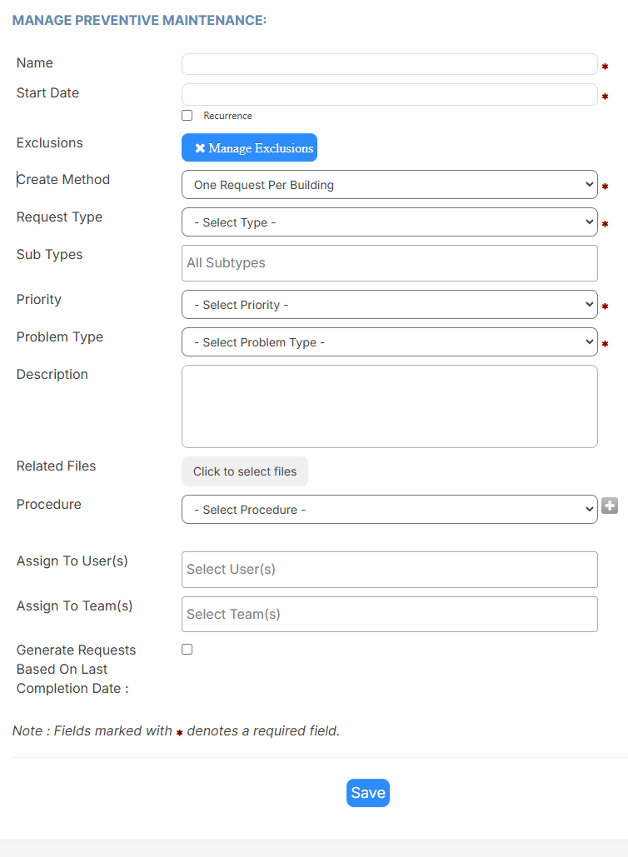Open the Select Priority dropdown
The width and height of the screenshot is (628, 857).
click(389, 305)
